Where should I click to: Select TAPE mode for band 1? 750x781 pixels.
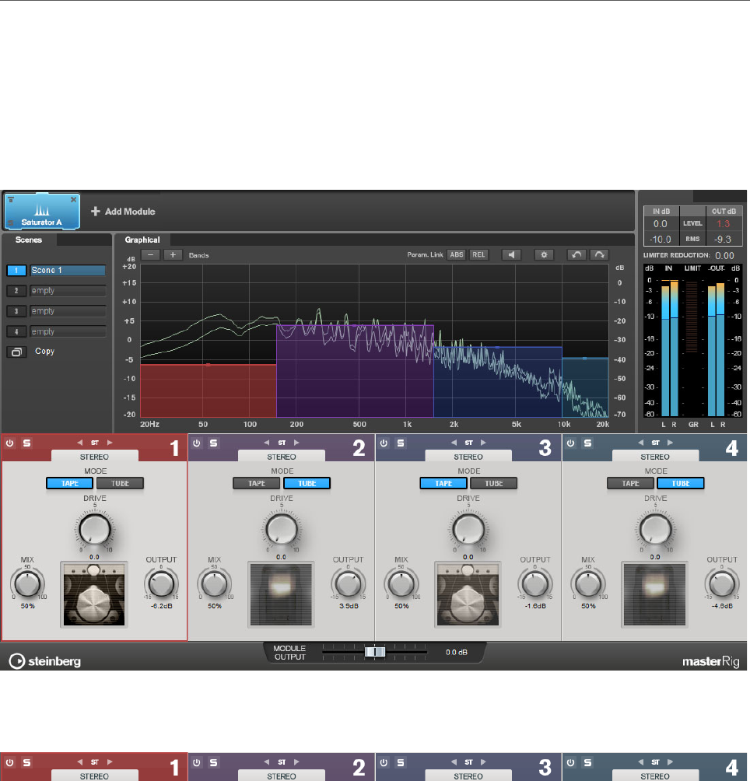(70, 484)
